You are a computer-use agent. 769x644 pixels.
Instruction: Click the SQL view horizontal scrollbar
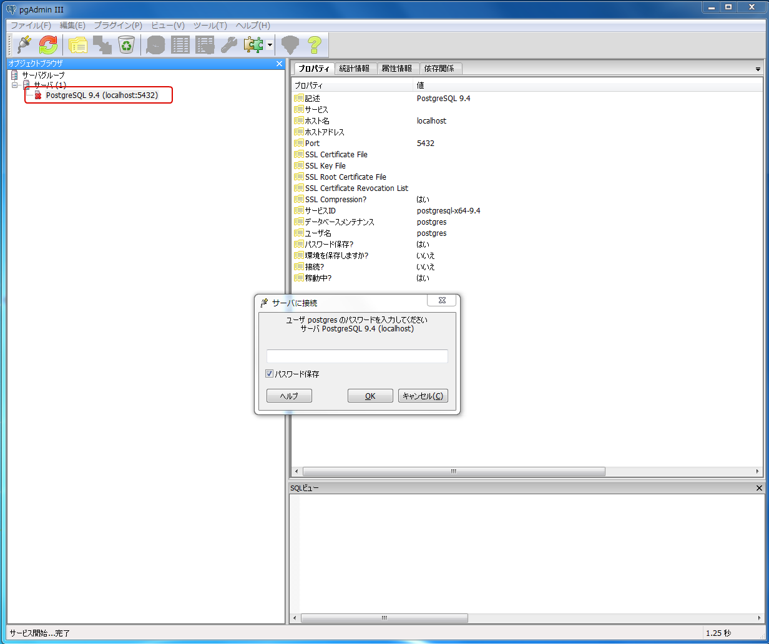pos(384,618)
